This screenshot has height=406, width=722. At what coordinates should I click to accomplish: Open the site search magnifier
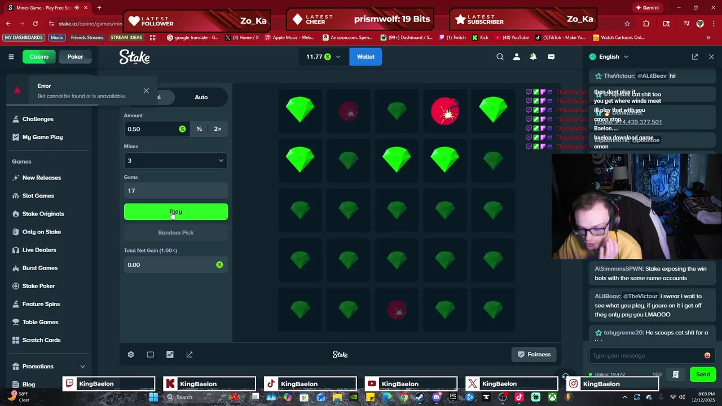500,56
